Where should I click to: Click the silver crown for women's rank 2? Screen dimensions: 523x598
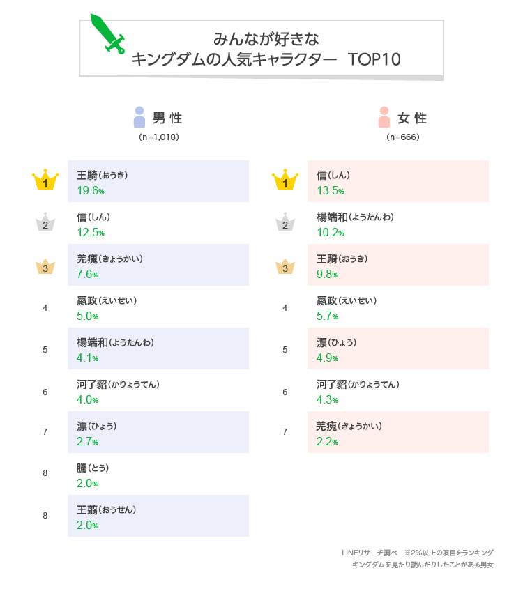click(285, 222)
